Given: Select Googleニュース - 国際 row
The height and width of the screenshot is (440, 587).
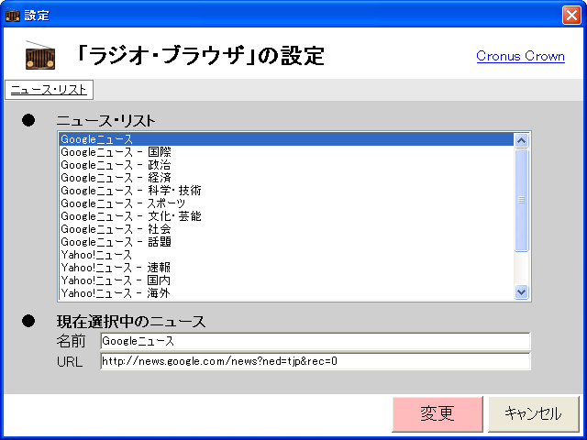Looking at the screenshot, I should (x=287, y=152).
